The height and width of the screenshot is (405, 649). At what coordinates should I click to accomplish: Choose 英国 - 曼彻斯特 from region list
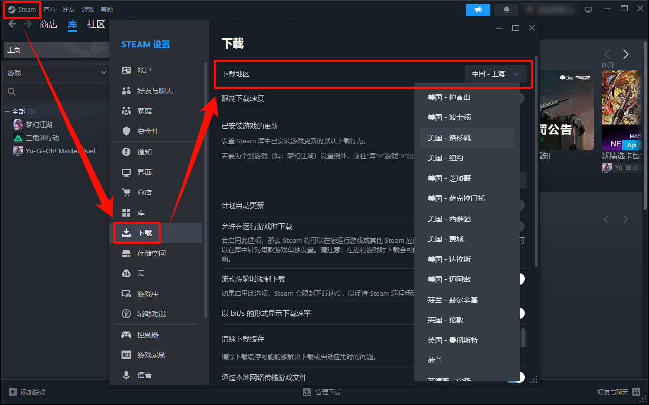tap(467, 340)
